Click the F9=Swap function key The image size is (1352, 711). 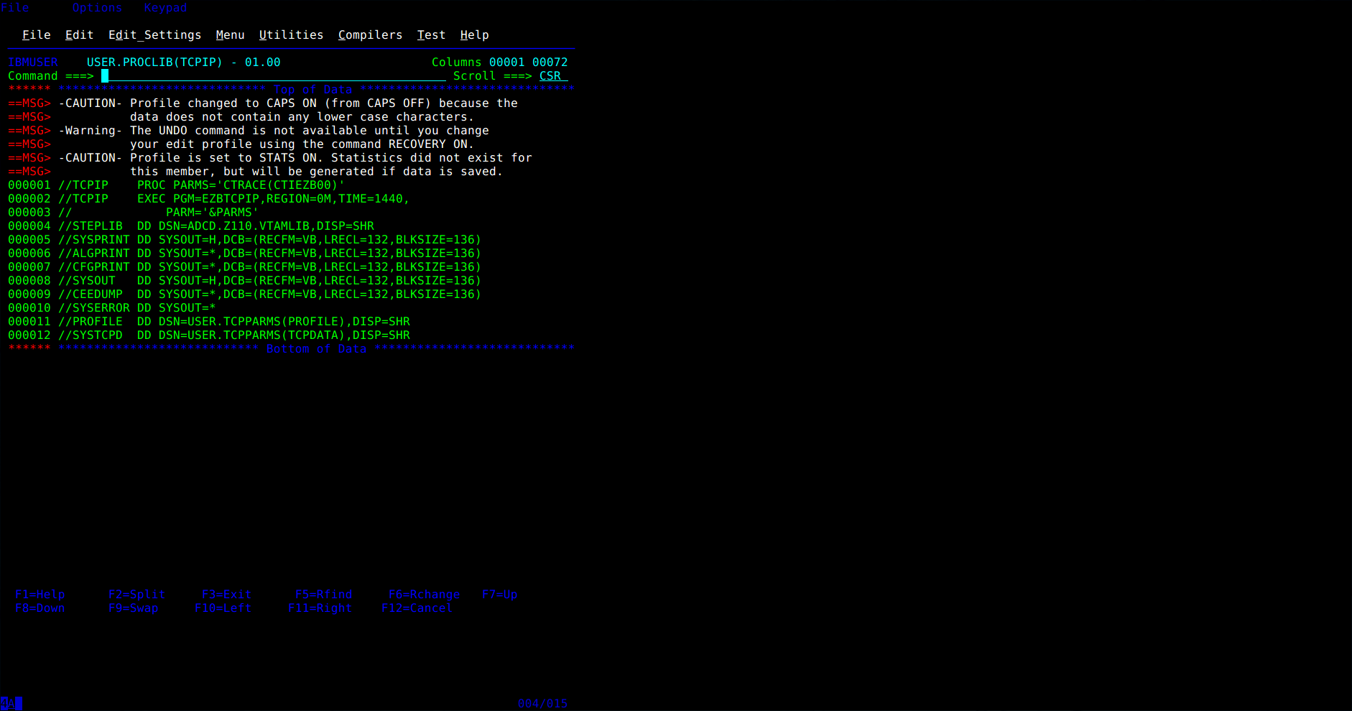click(133, 608)
